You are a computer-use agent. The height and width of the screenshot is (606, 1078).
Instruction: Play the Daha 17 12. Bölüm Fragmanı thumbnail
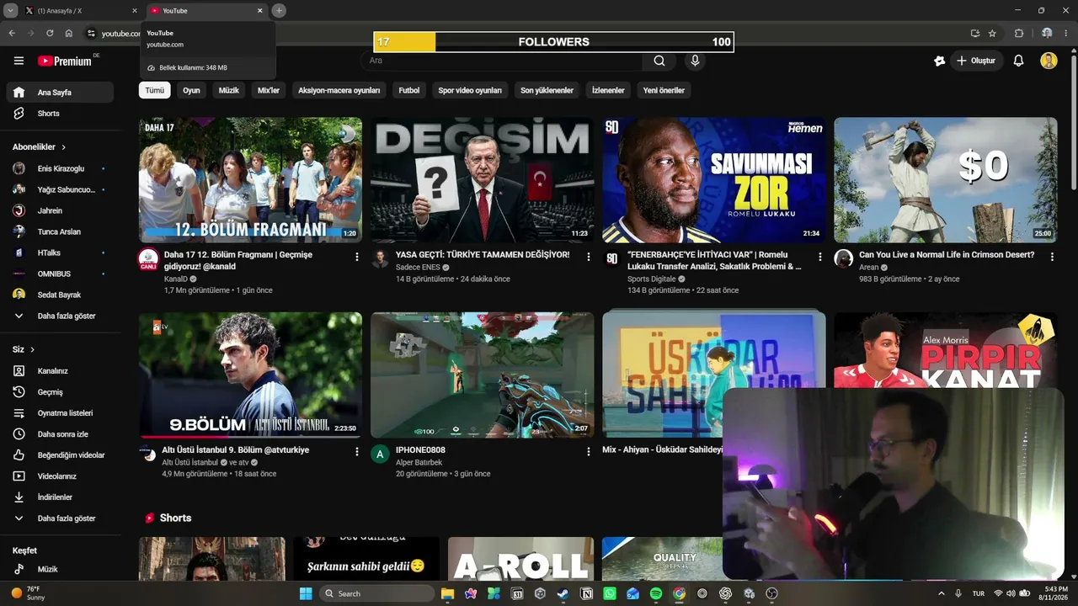pos(250,180)
